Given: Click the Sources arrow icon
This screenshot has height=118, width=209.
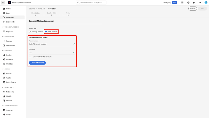Looking at the screenshot, I should click(4, 41).
